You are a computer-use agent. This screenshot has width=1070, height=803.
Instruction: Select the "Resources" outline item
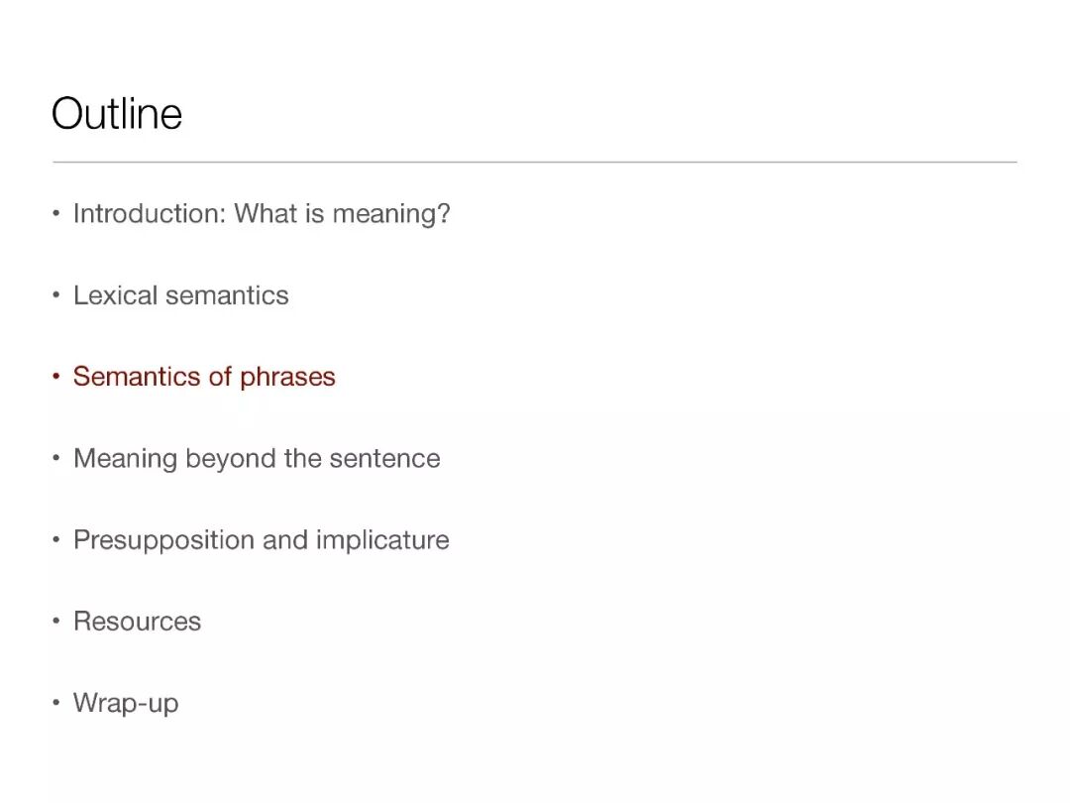pyautogui.click(x=137, y=622)
